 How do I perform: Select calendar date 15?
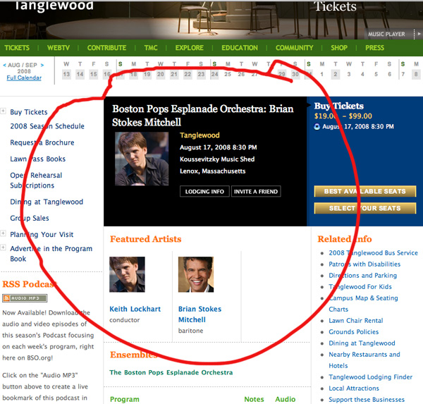[93, 74]
